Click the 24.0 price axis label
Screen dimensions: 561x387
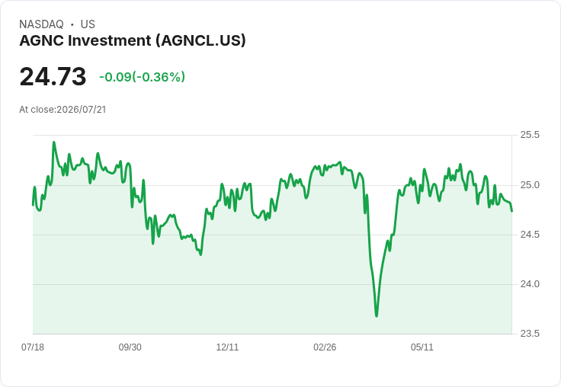(x=530, y=284)
